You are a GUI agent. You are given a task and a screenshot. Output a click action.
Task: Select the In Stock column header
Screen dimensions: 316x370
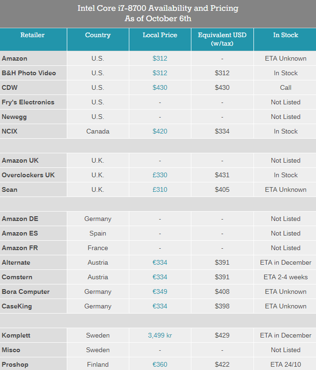[x=285, y=39]
